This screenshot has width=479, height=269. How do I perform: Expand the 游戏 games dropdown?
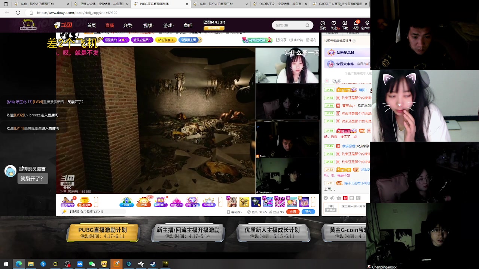click(x=169, y=25)
